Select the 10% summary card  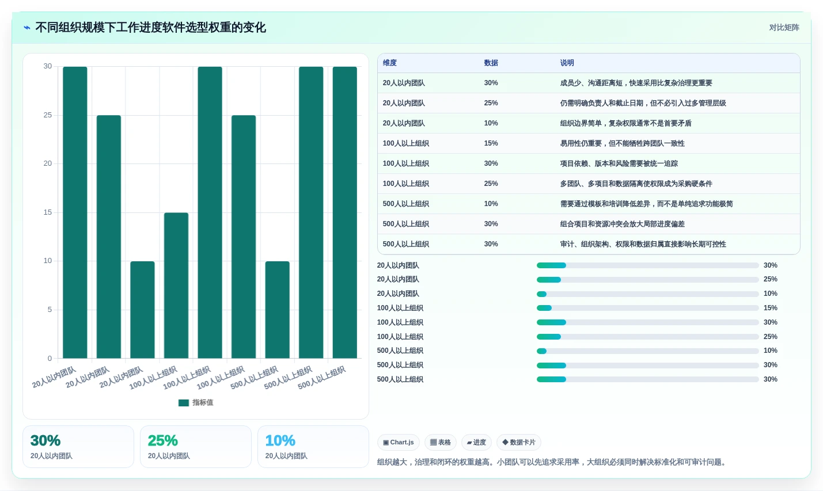point(313,447)
